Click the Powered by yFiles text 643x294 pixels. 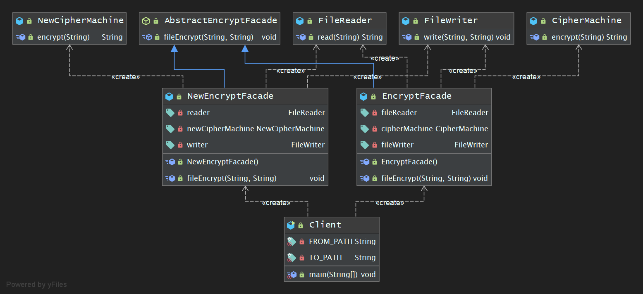[x=36, y=285]
